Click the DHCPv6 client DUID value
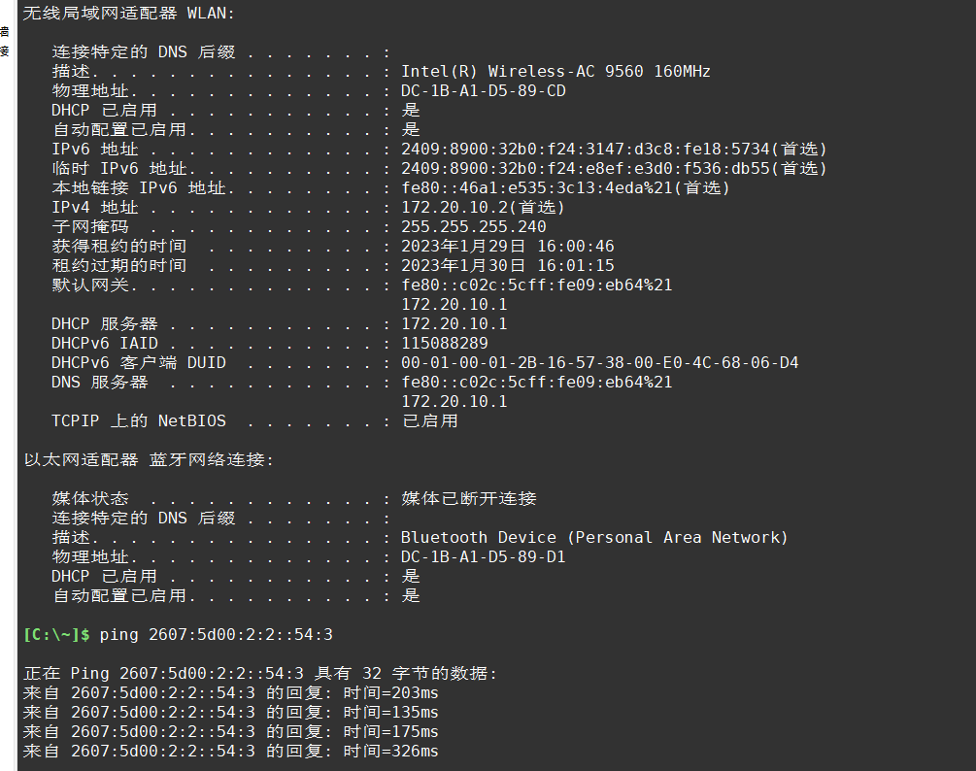Viewport: 976px width, 771px height. click(599, 363)
